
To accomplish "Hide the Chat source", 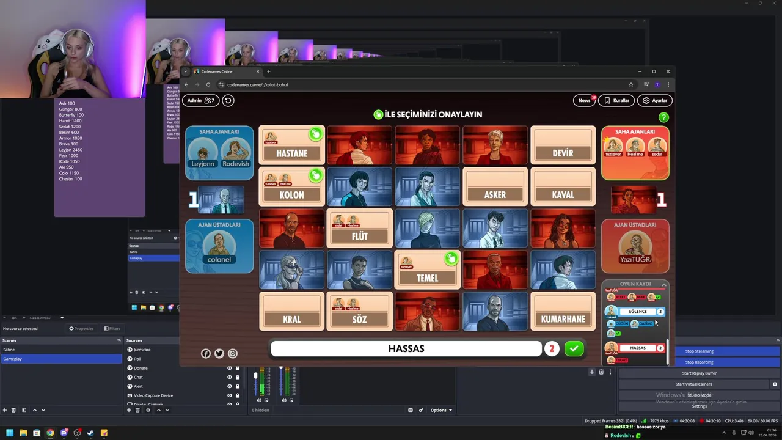I will [230, 377].
